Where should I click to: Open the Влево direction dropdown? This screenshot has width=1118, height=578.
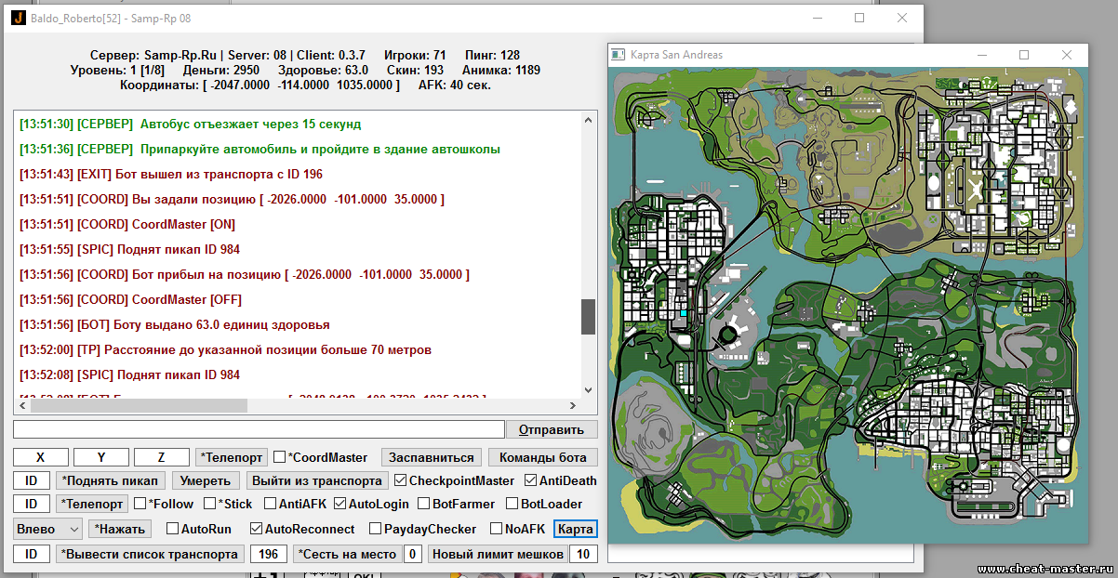pos(48,529)
